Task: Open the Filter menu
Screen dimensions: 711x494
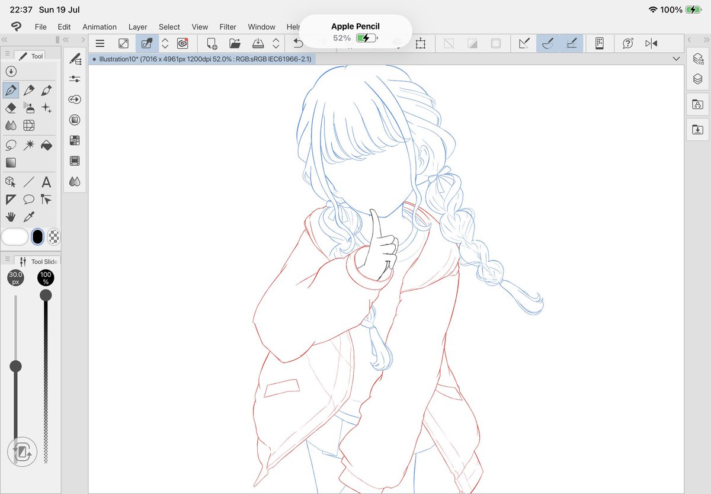Action: click(x=228, y=27)
